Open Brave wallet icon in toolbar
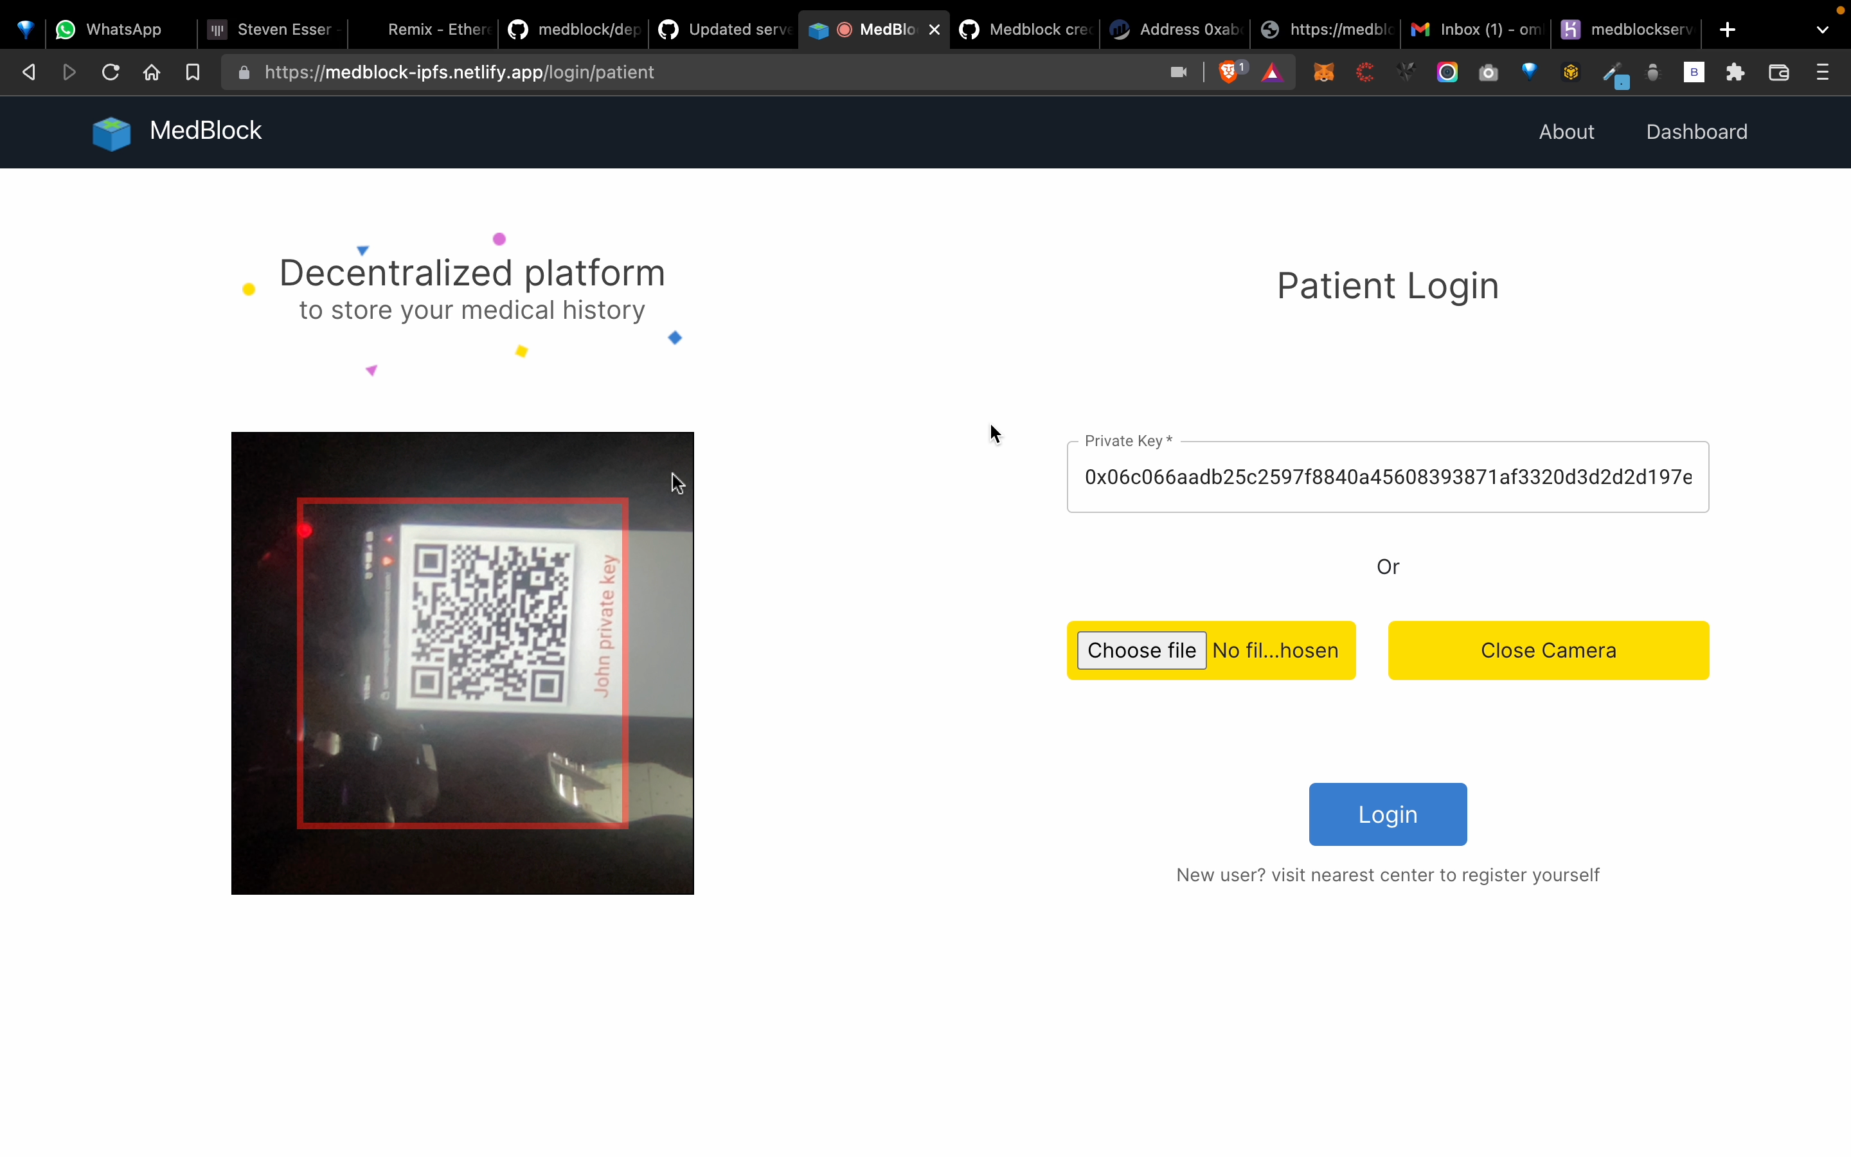The height and width of the screenshot is (1157, 1851). 1778,73
